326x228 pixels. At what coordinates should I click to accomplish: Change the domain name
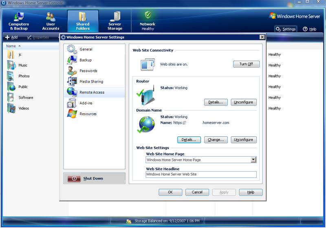click(x=216, y=140)
